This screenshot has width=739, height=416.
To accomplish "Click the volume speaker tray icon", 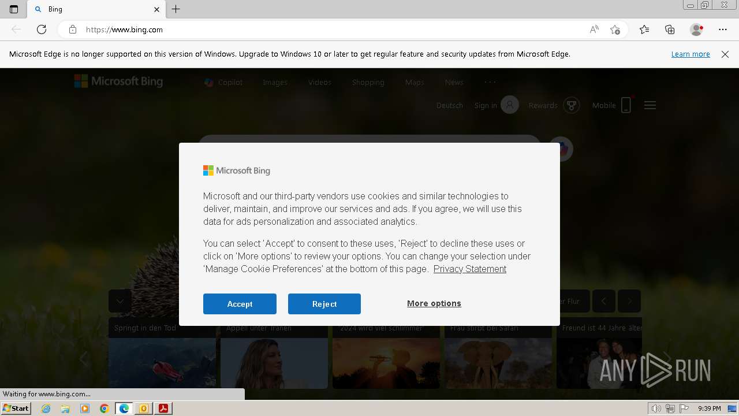I will pos(656,408).
